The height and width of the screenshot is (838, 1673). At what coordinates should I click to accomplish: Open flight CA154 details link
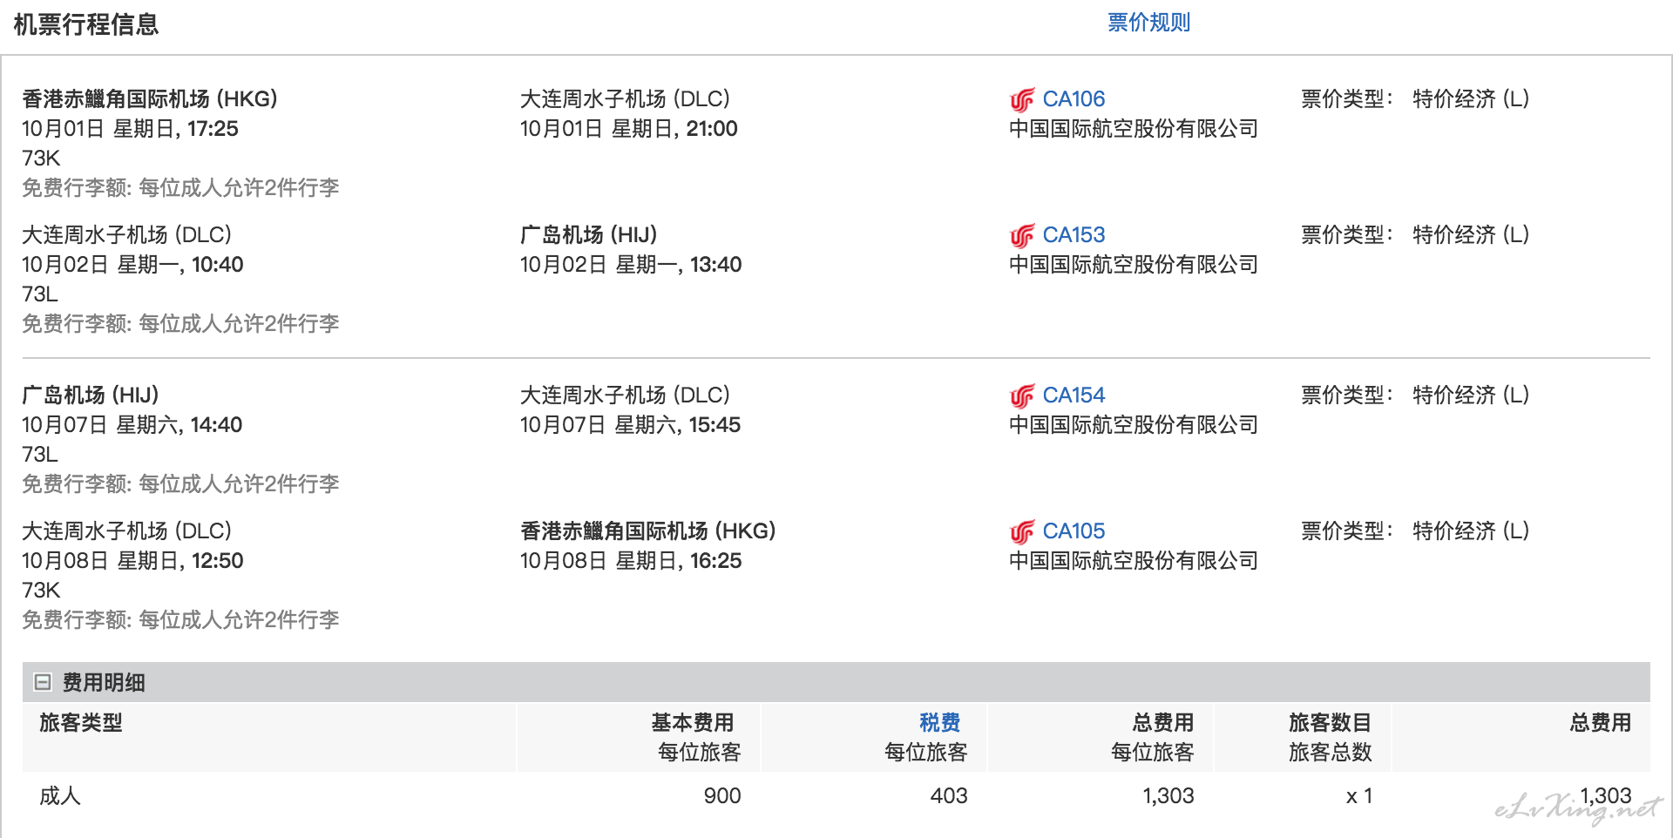1074,395
